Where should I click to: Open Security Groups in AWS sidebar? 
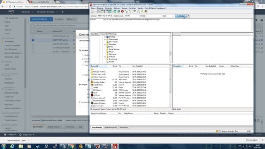point(11,93)
